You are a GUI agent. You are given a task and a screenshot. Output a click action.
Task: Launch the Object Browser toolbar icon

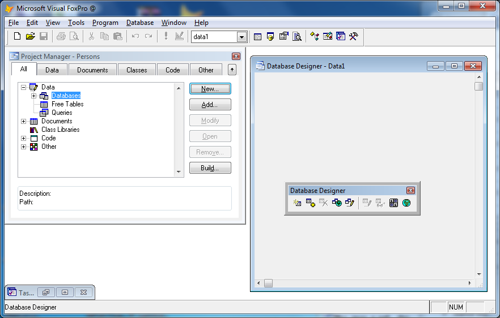tap(328, 37)
